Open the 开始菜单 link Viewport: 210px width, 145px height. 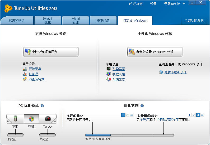tap(35, 69)
